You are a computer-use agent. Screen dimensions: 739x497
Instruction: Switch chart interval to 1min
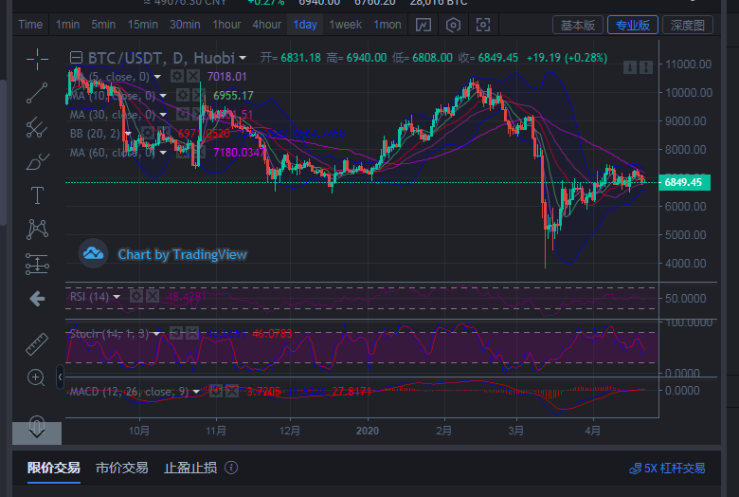pos(67,25)
